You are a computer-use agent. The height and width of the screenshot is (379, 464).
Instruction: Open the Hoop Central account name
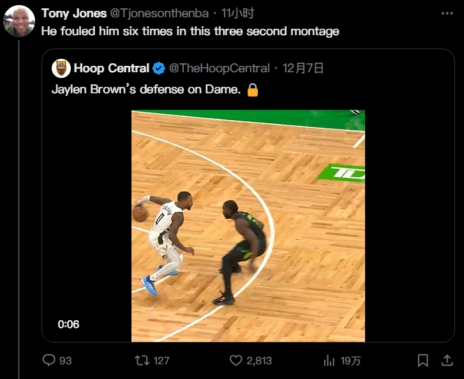[112, 68]
